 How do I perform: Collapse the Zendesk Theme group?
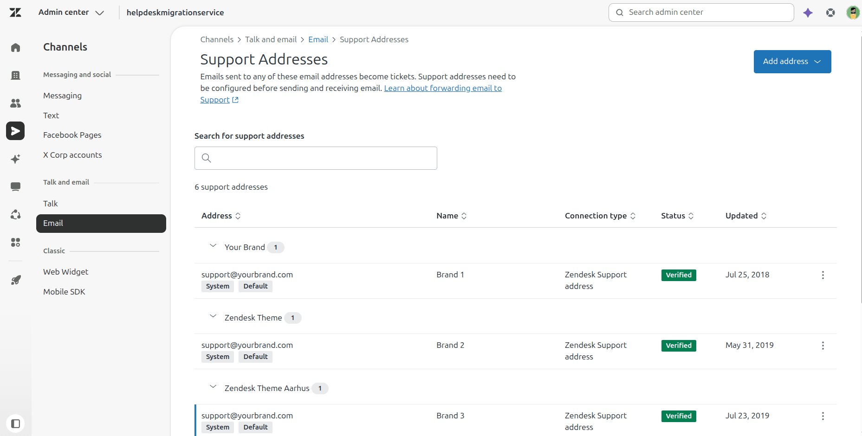[213, 316]
